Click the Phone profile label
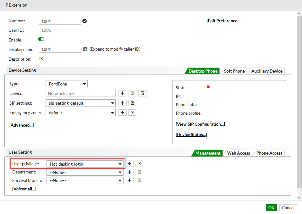 click(189, 113)
